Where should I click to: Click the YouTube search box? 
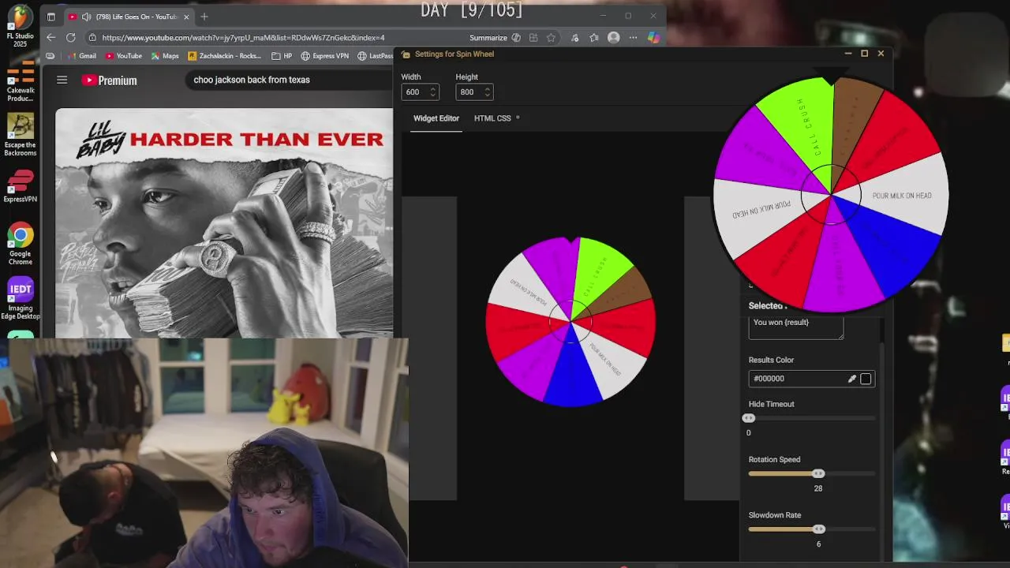[288, 80]
